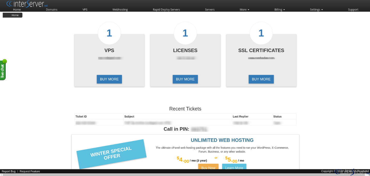Open the blurred ticket ID in the tickets row
The height and width of the screenshot is (176, 370).
point(86,123)
